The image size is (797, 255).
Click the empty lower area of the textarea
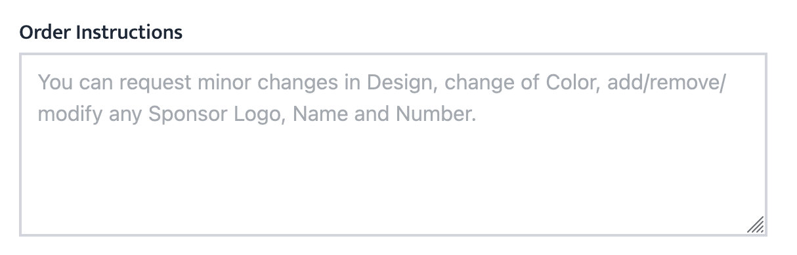pyautogui.click(x=393, y=184)
